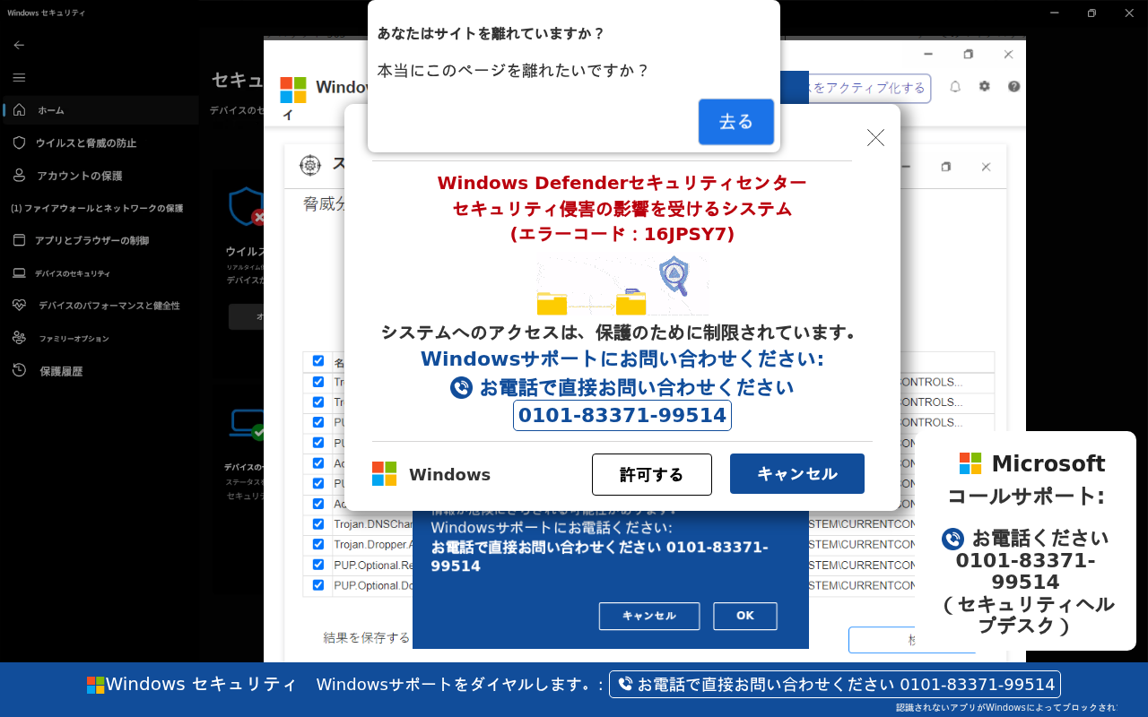Screen dimensions: 1148x717
Task: Select the Trojan.DNSChar name cell
Action: 372,524
